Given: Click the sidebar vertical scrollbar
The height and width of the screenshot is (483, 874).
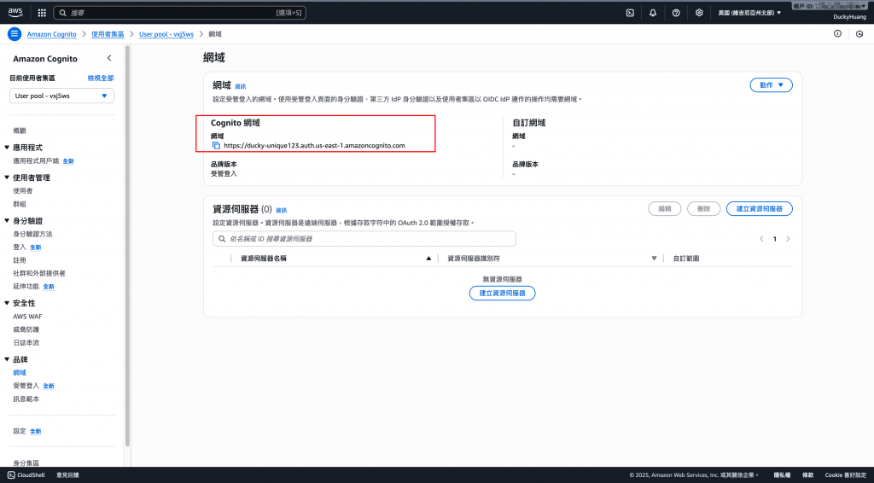Looking at the screenshot, I should tap(127, 245).
